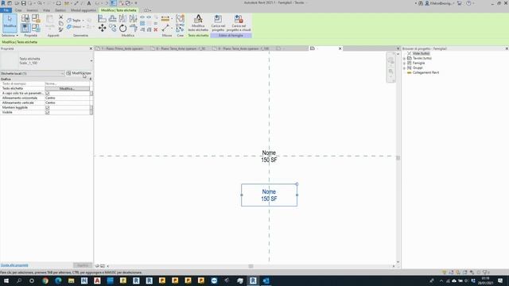The height and width of the screenshot is (286, 509).
Task: Click the help question mark icon in title bar
Action: [468, 3]
